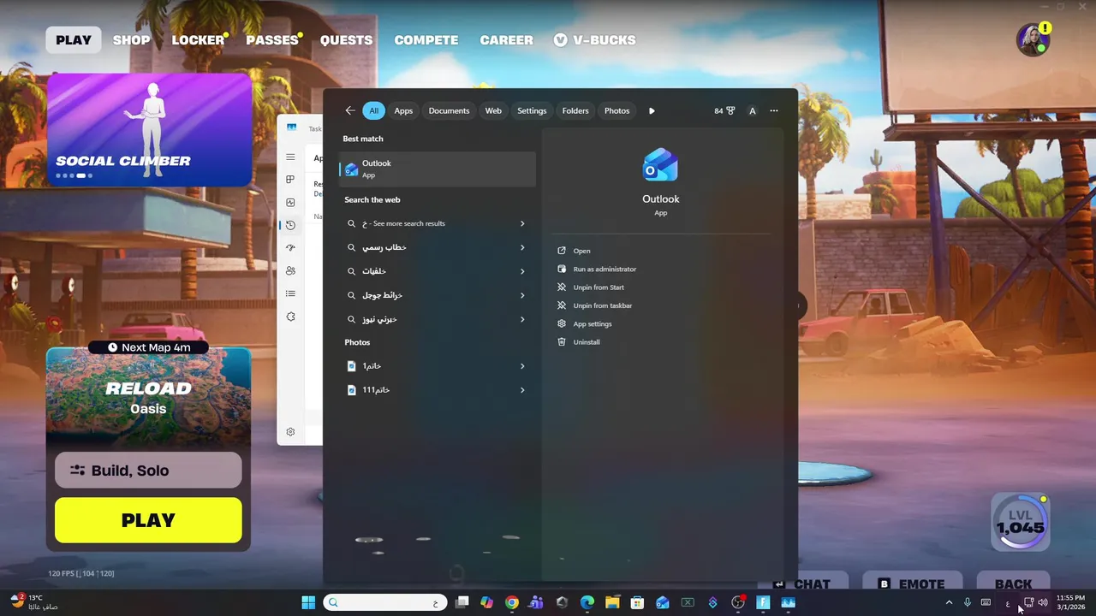The image size is (1096, 616).
Task: Open Task Manager Performance page icon
Action: (x=290, y=203)
